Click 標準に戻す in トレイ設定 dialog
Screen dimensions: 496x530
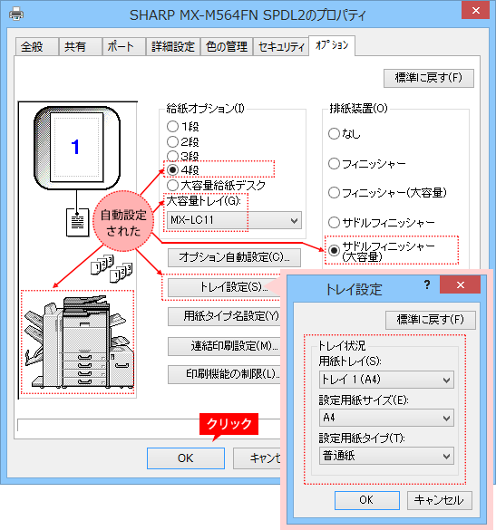[x=431, y=320]
